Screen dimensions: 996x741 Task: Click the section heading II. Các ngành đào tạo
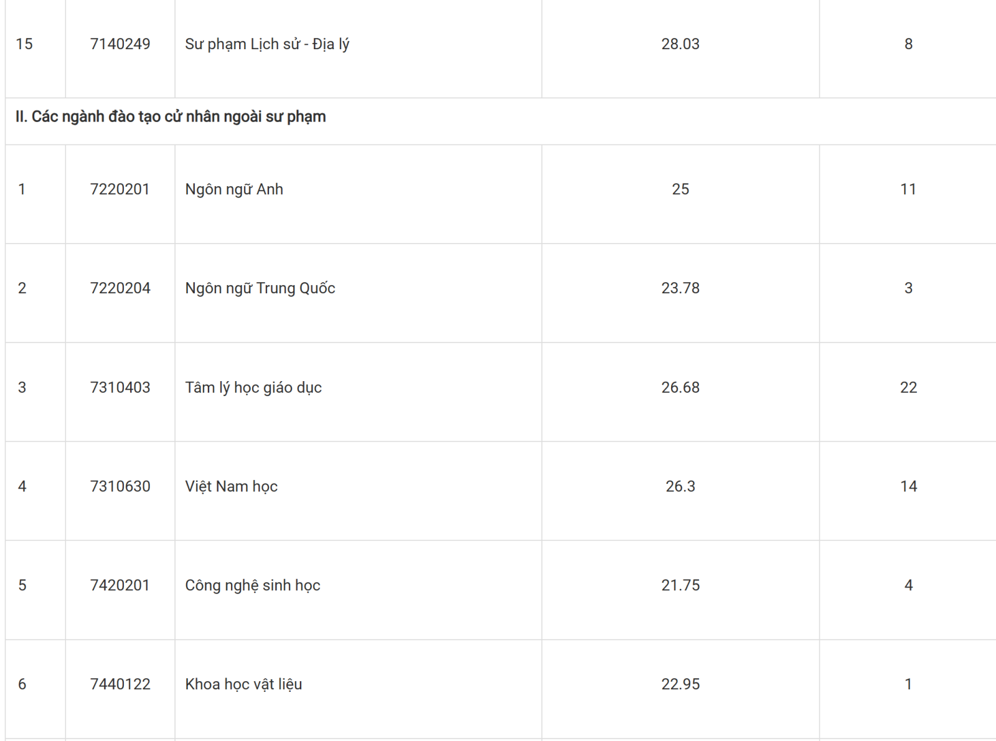click(171, 117)
